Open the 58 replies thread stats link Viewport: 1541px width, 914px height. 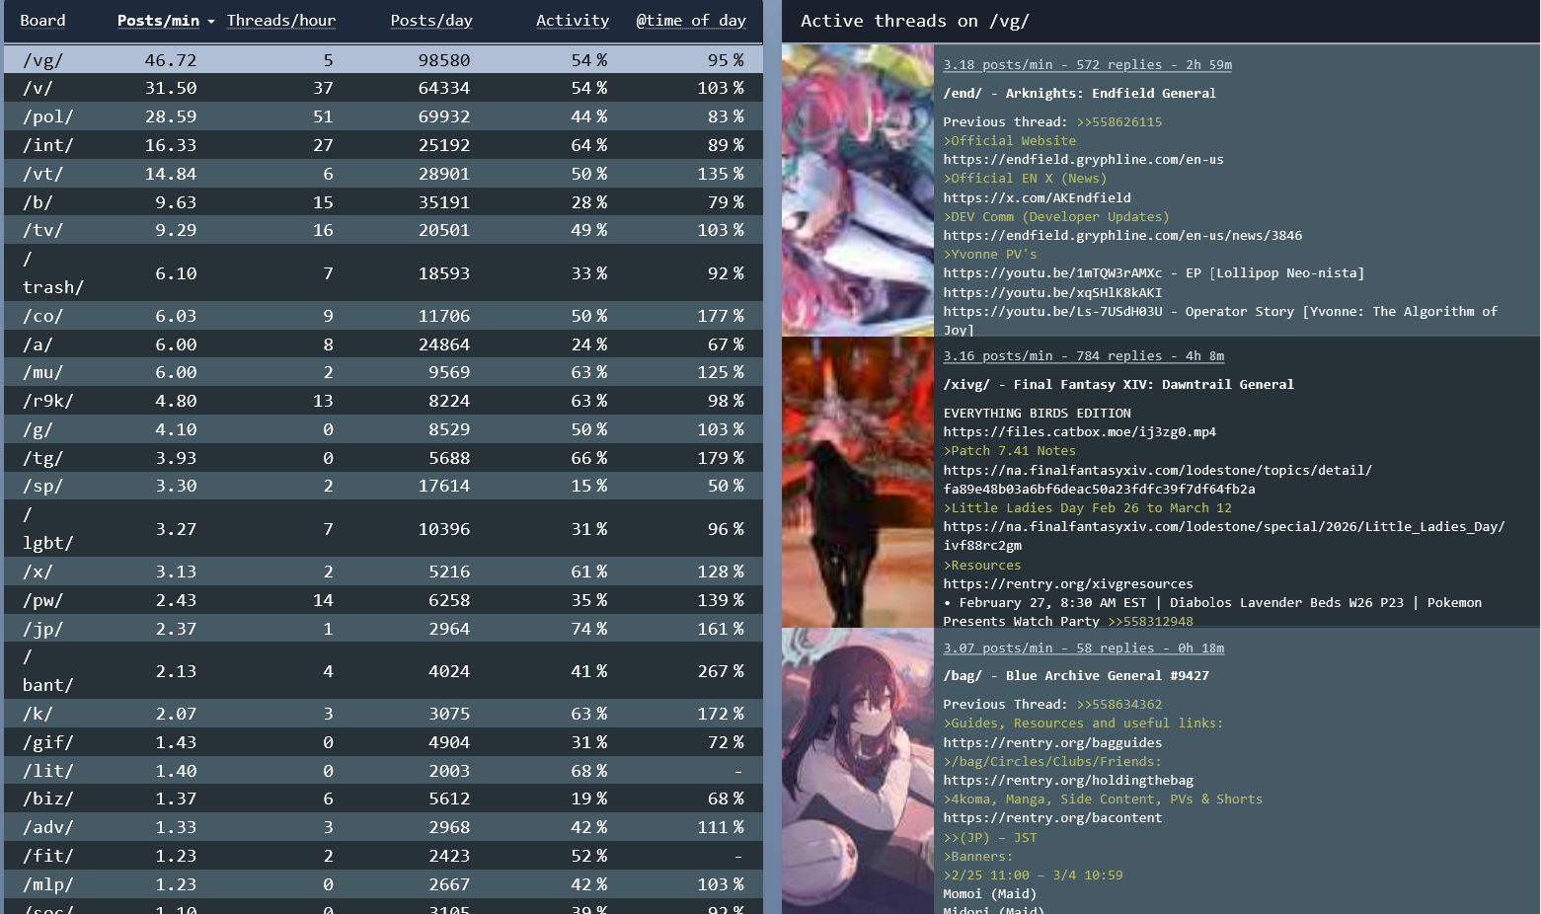[x=1083, y=648]
